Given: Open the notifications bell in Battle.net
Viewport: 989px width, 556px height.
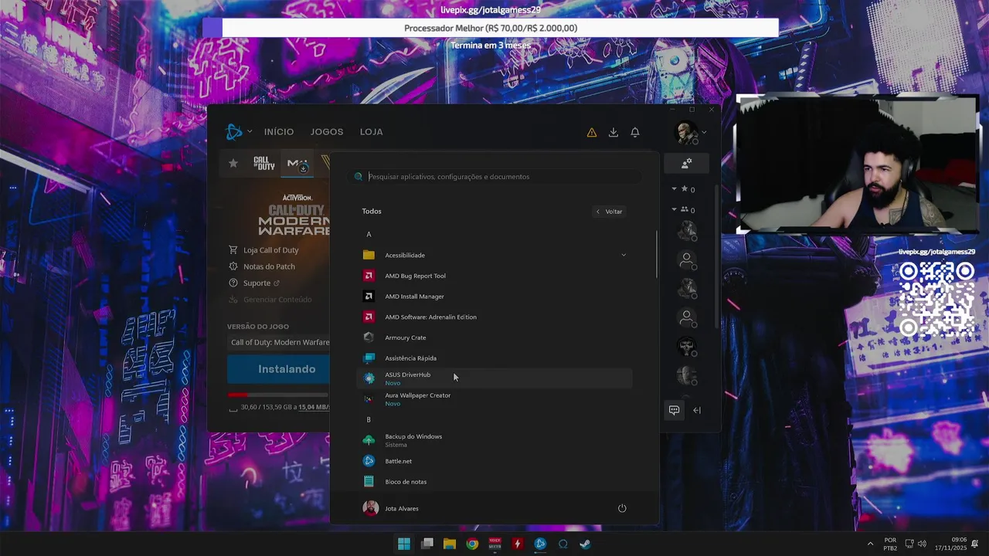Looking at the screenshot, I should [x=635, y=132].
